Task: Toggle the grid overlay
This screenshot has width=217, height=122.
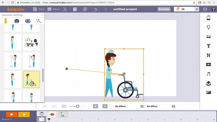Action: coord(64,106)
